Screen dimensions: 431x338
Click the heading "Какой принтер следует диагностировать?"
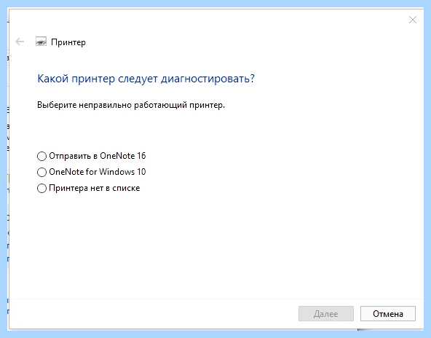(146, 79)
